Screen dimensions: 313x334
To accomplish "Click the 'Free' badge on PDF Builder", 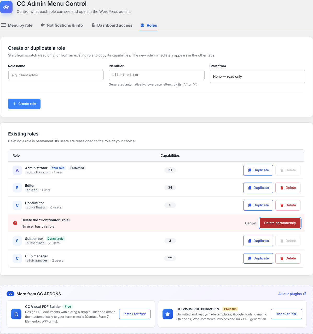I will 68,307.
